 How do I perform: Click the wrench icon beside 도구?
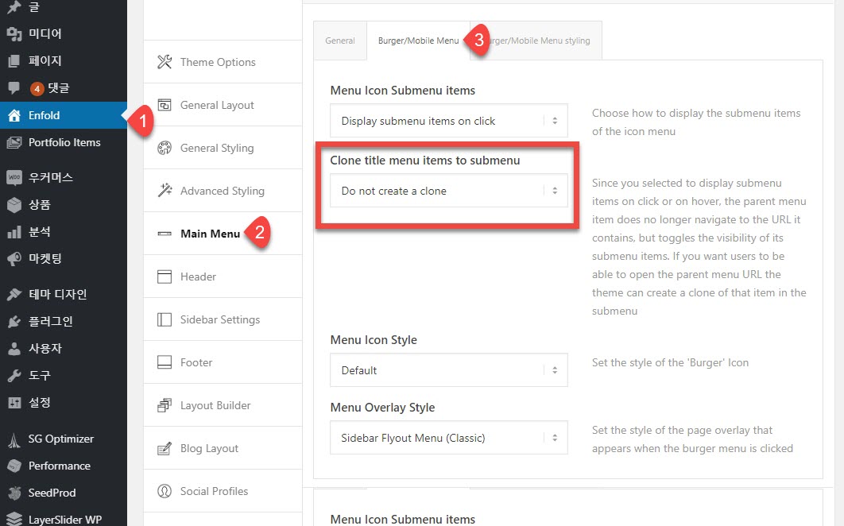click(14, 375)
